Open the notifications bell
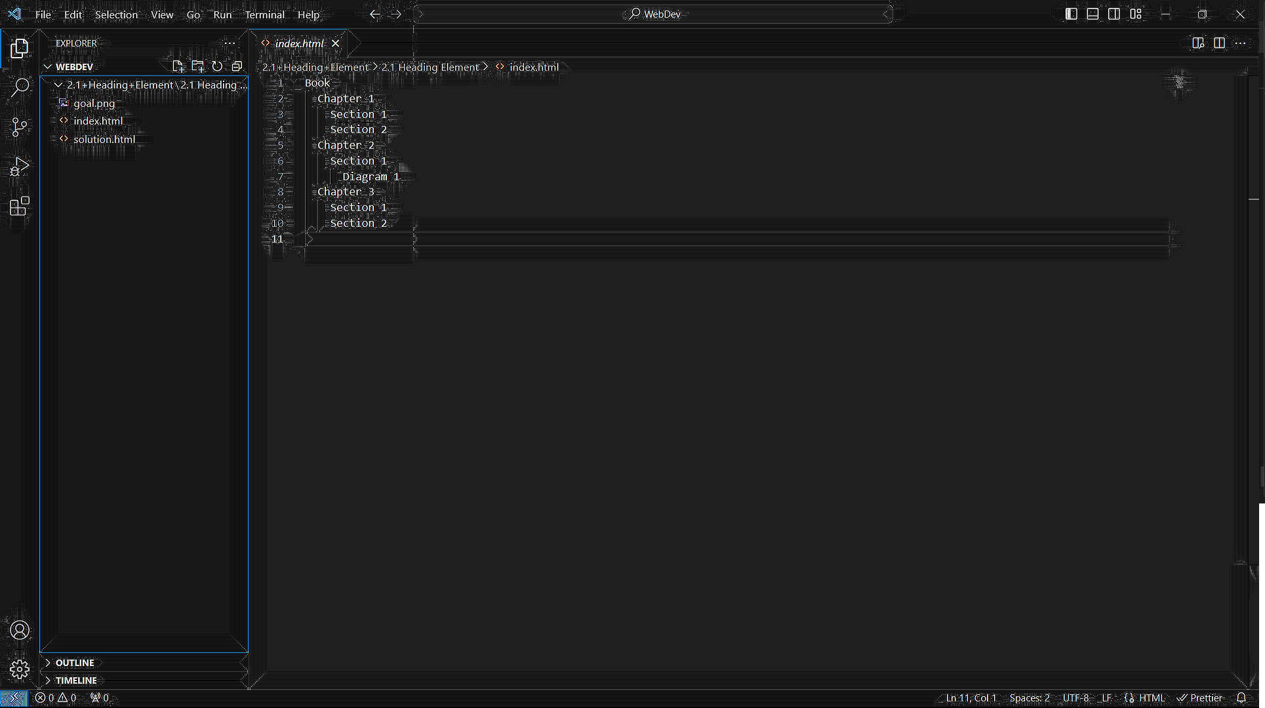 [x=1241, y=698]
